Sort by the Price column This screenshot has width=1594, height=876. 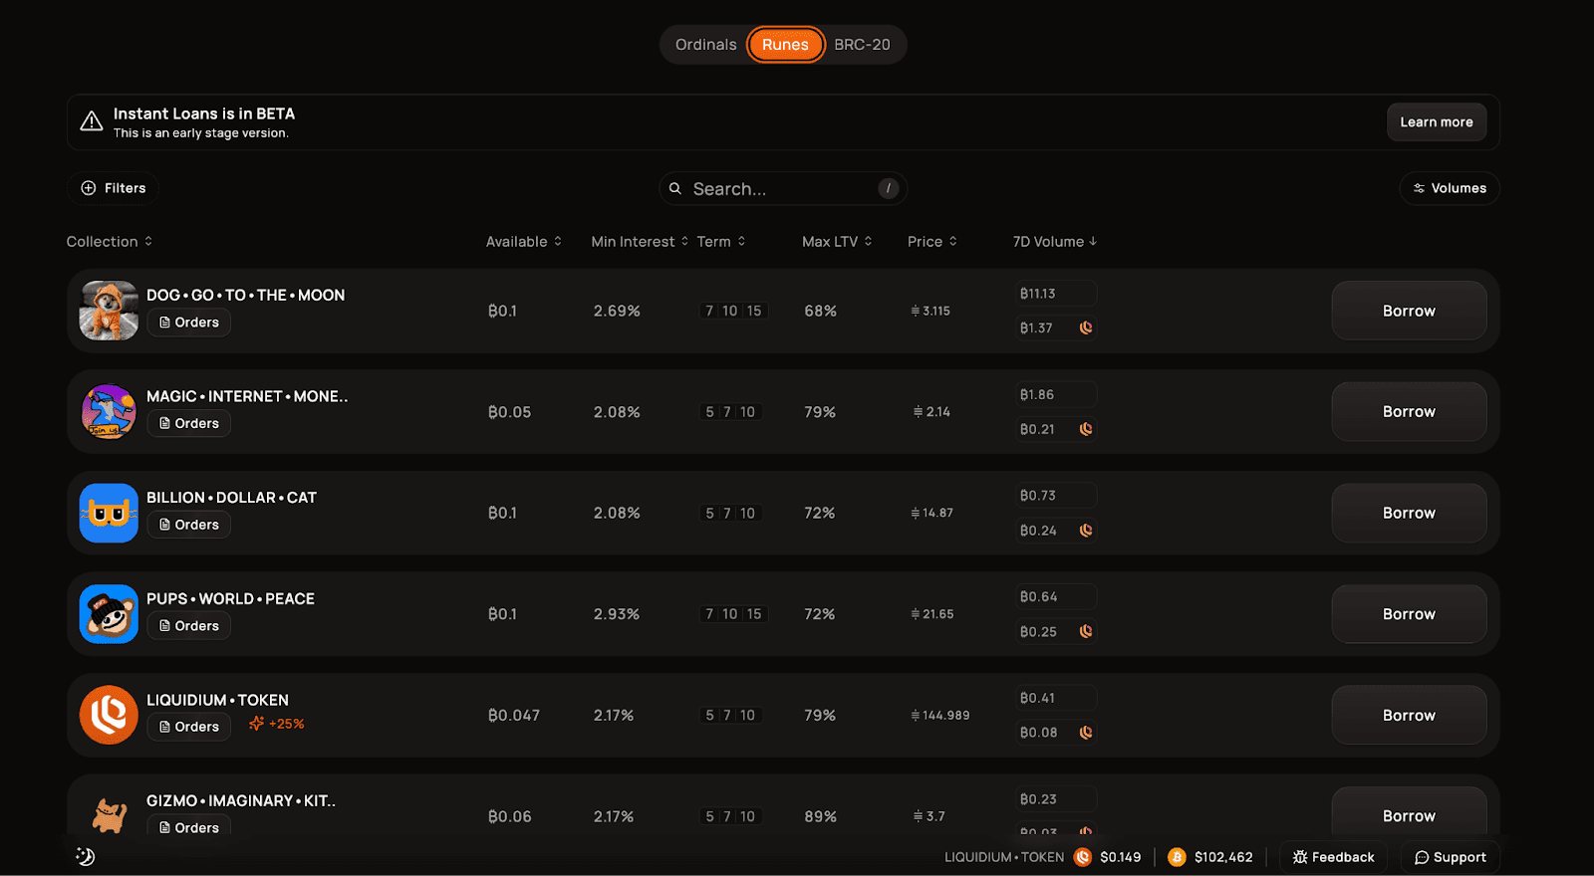coord(932,242)
